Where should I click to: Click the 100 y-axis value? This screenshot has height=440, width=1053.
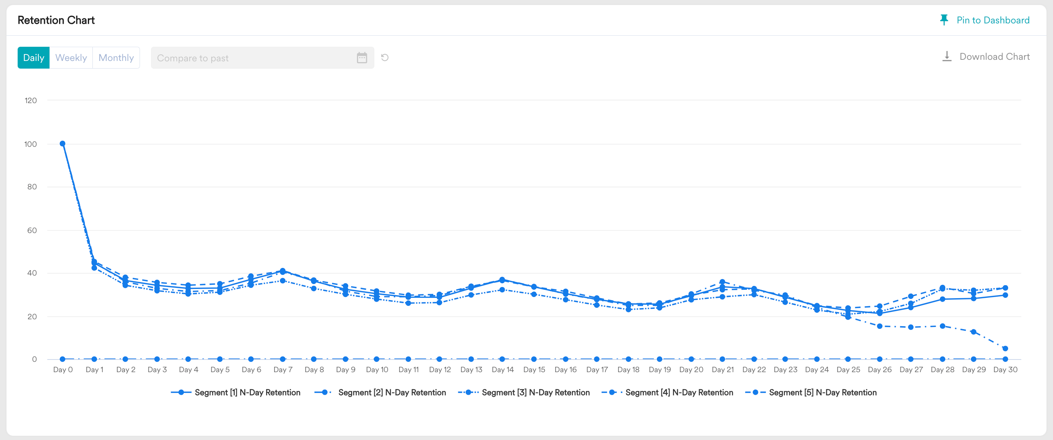[31, 144]
